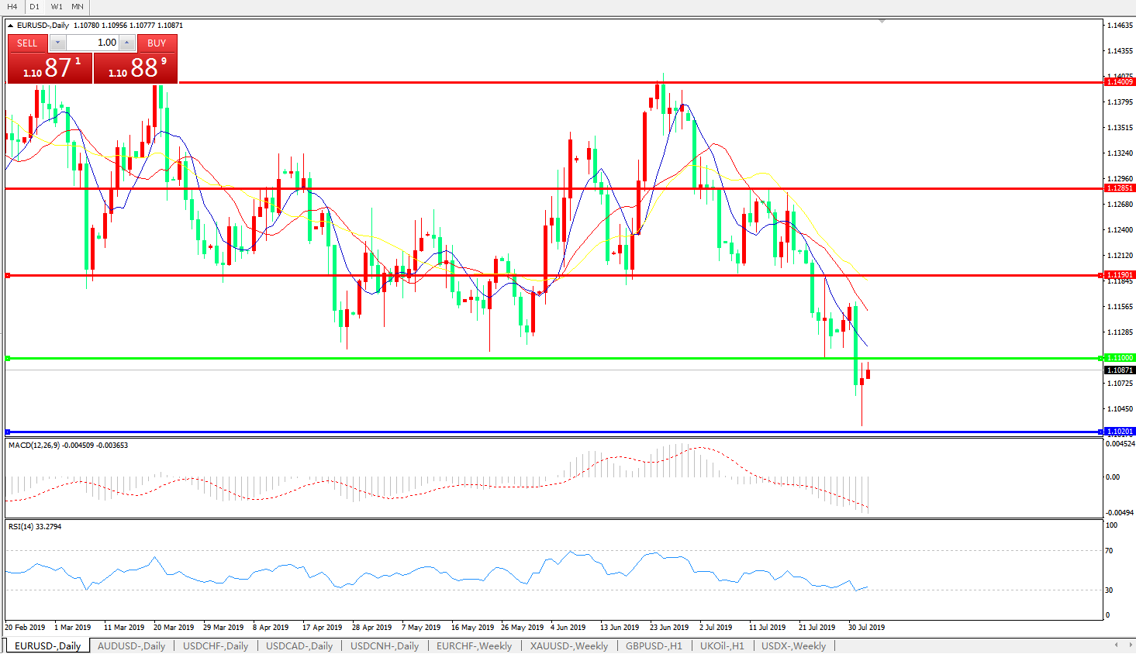Switch to the UKOil-,H1 tab
This screenshot has height=654, width=1136.
point(721,645)
